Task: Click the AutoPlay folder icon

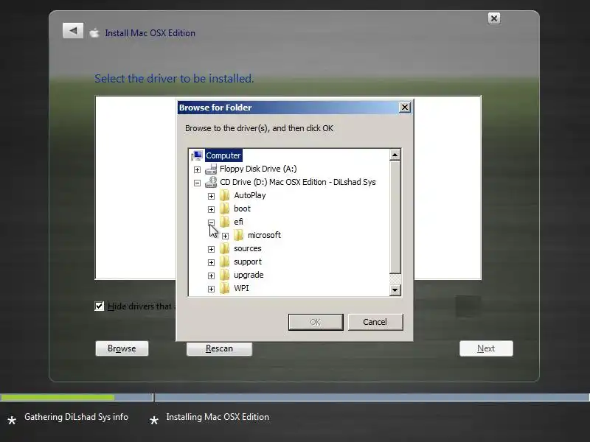Action: (x=225, y=195)
